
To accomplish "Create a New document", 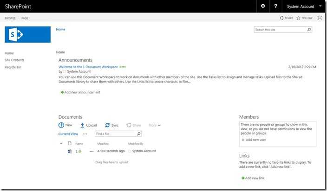I will tap(65, 125).
